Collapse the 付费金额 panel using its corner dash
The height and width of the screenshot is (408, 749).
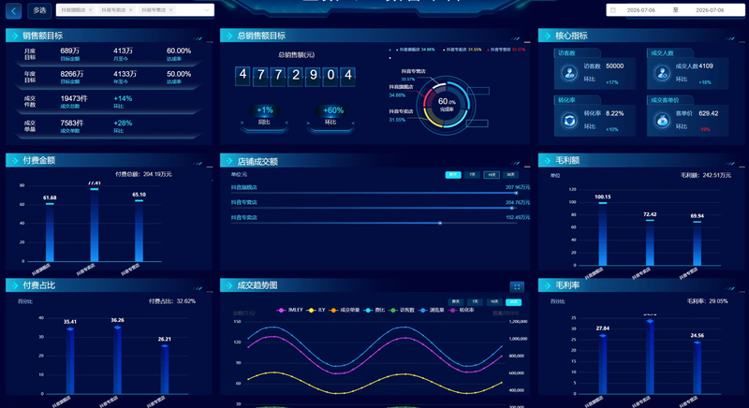tap(210, 167)
